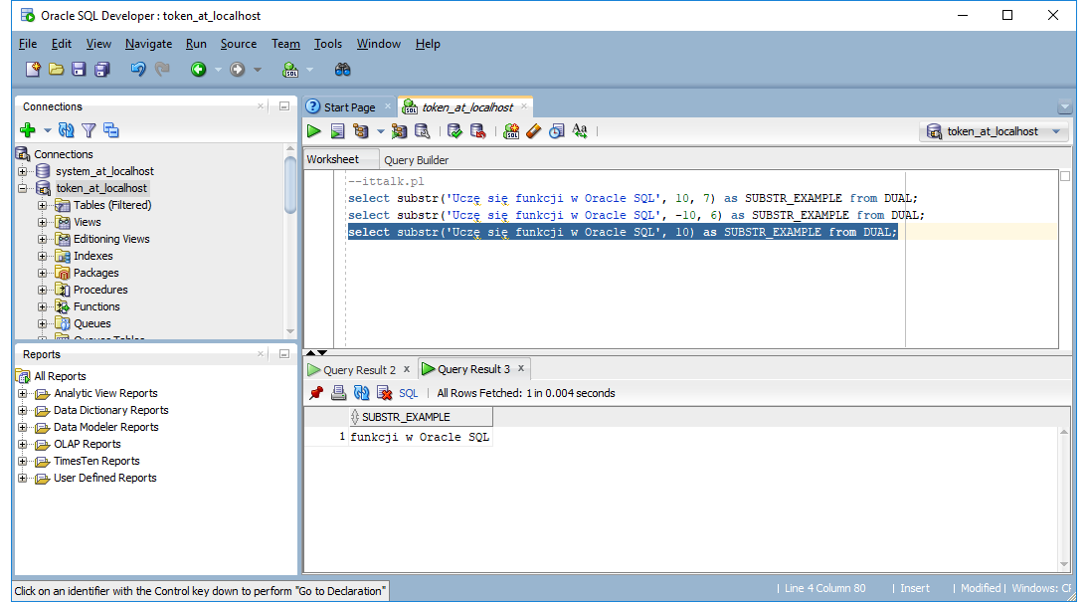Refresh the Connections panel
This screenshot has width=1090, height=602.
(x=67, y=130)
